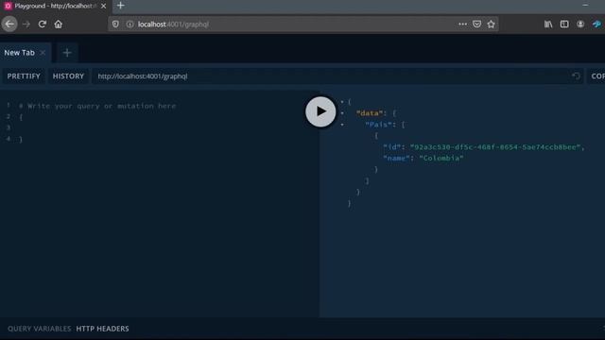Collapse the "data" node in the response
The width and height of the screenshot is (605, 340).
(x=342, y=113)
